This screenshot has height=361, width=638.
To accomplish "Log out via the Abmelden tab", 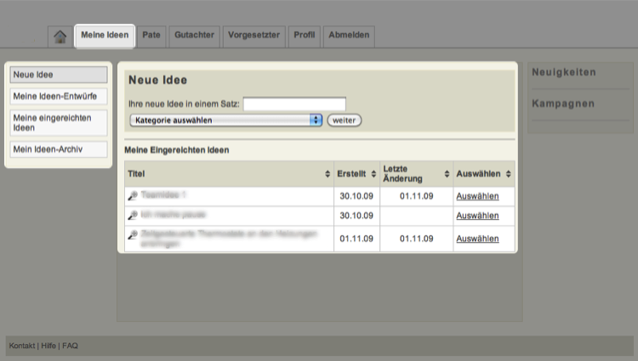I will click(x=349, y=36).
